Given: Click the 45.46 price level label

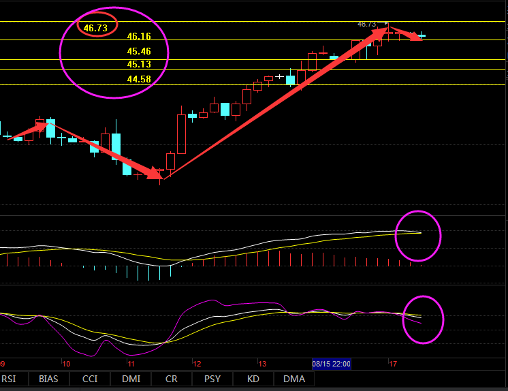Looking at the screenshot, I should pos(139,51).
